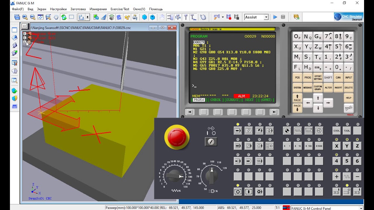Image resolution: width=374 pixels, height=210 pixels.
Task: Click the zoom out magnifier toolbar icon
Action: (33, 17)
